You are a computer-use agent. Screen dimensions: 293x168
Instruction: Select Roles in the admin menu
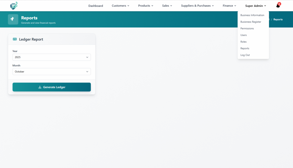click(243, 42)
